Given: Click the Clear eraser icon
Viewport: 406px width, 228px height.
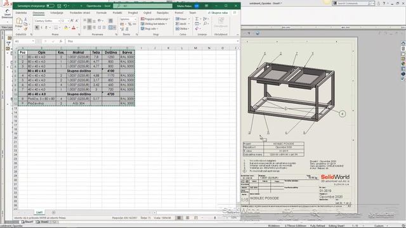Looking at the screenshot, I should click(197, 28).
